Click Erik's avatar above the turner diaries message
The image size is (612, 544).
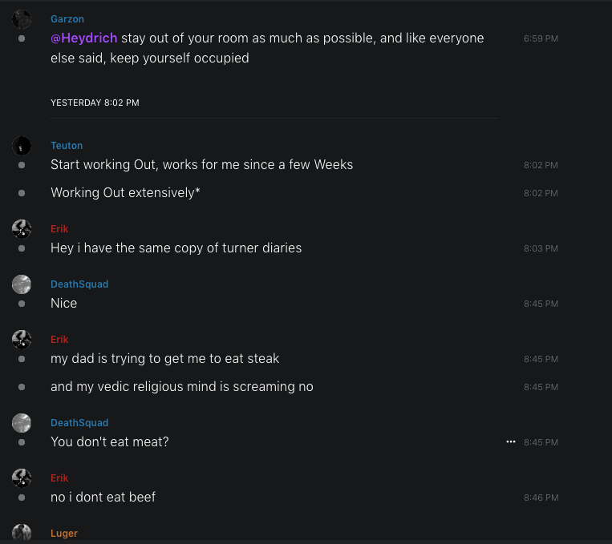click(22, 229)
